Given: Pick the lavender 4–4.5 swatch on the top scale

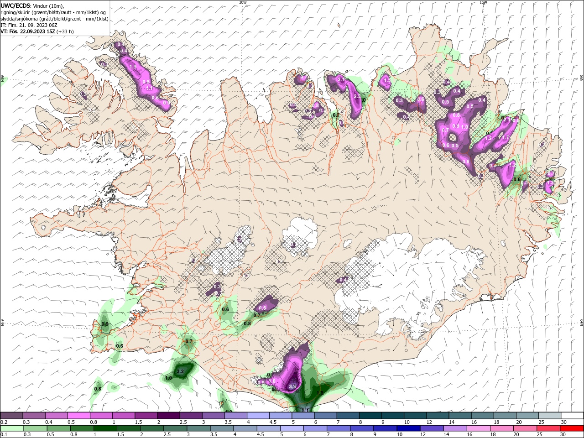Looking at the screenshot, I should tap(258, 416).
